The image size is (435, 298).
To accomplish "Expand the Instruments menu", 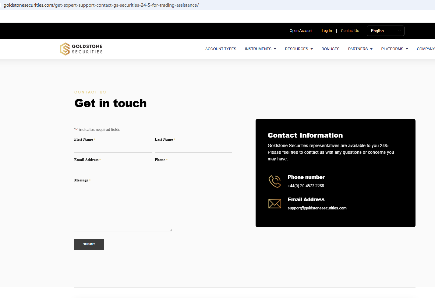I will click(x=260, y=49).
